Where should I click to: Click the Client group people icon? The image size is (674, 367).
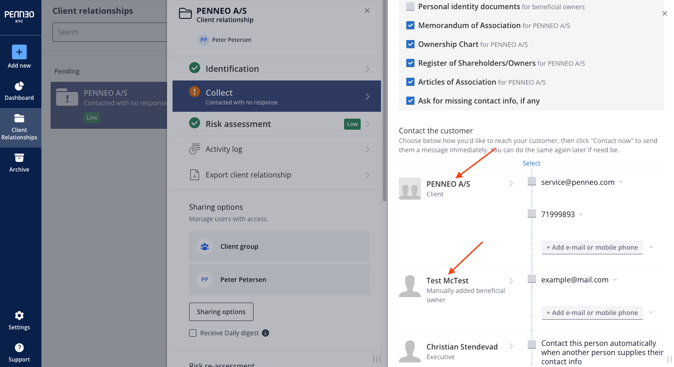pyautogui.click(x=205, y=247)
